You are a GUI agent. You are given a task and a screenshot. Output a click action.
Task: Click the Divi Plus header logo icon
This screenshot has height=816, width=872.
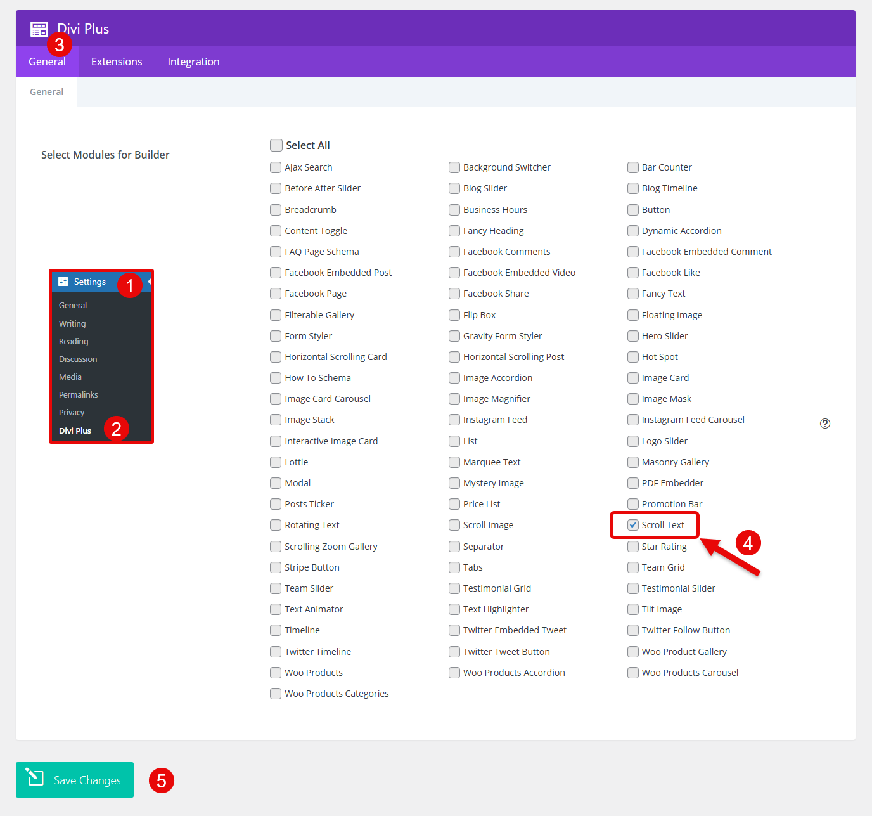click(x=39, y=29)
